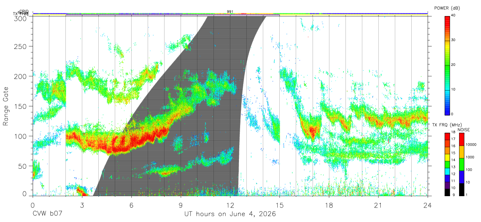Click the TX FRQ scale label 11

452,180
